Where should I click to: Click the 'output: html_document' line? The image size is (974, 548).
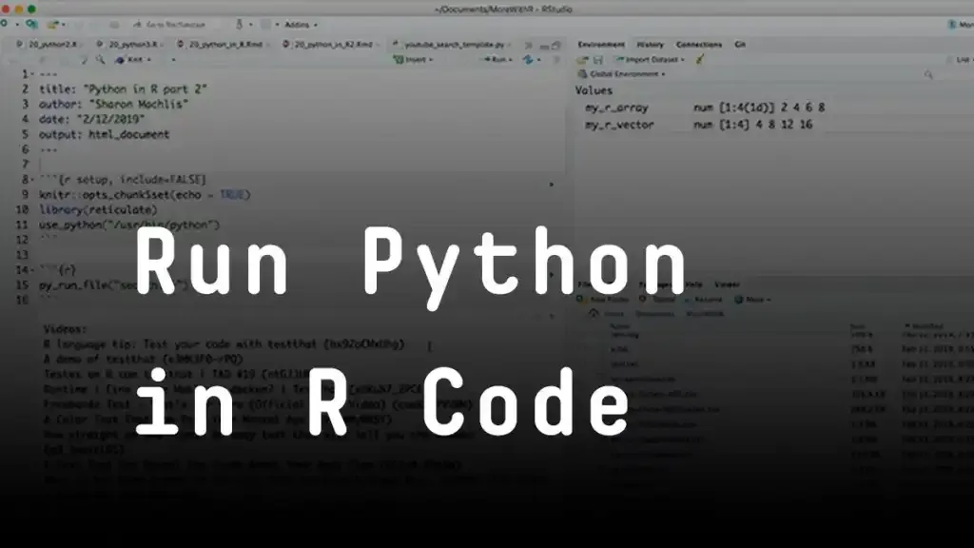[x=105, y=134]
